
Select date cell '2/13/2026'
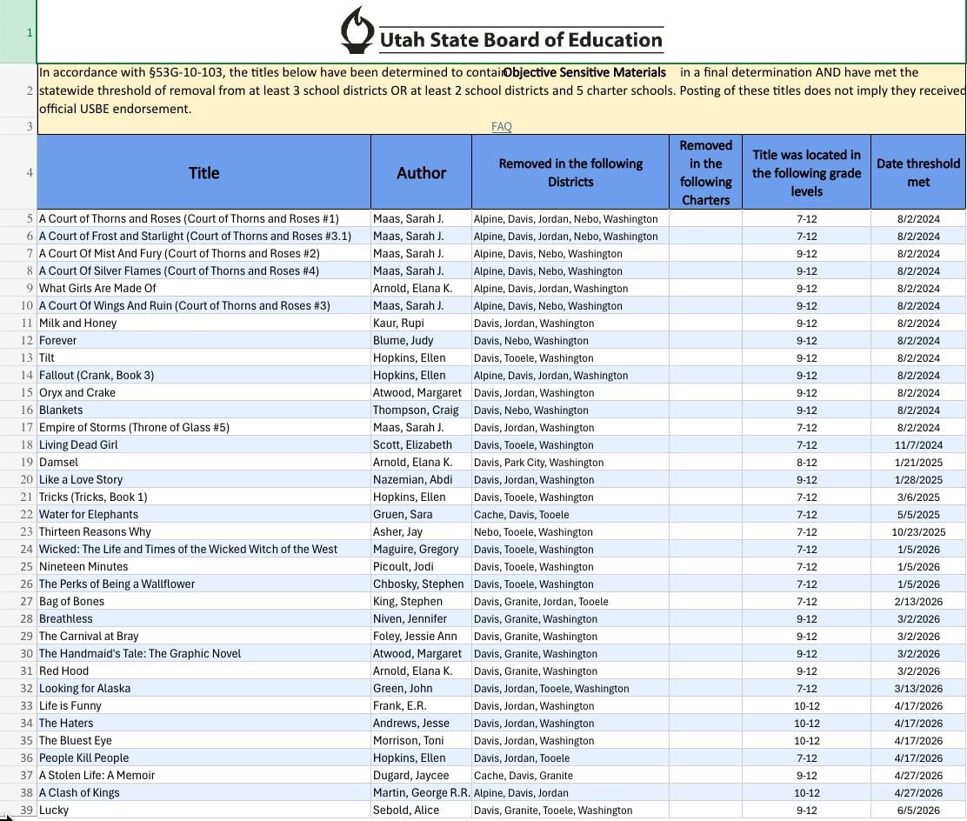[x=918, y=602]
